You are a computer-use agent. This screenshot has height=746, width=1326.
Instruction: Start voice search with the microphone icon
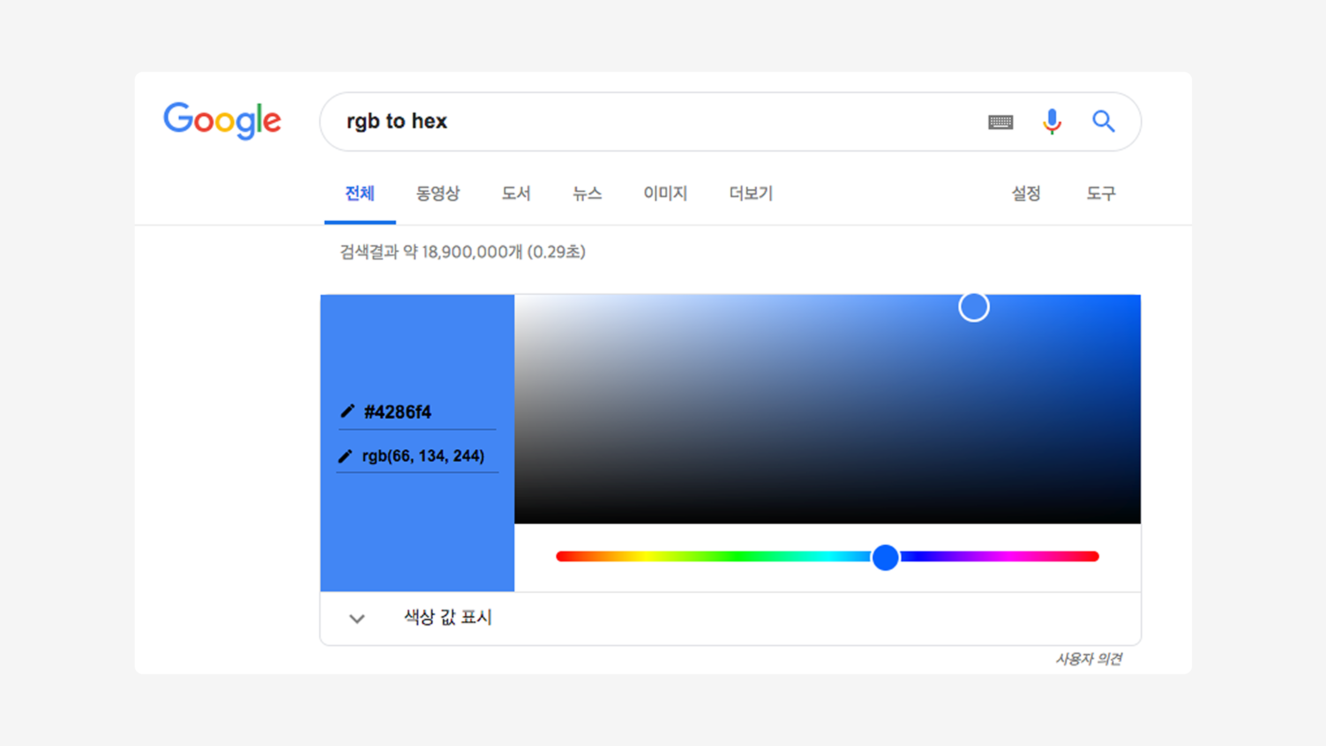1051,122
